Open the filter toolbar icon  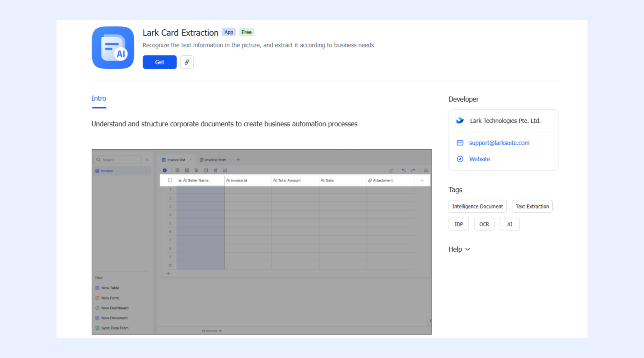(x=196, y=170)
